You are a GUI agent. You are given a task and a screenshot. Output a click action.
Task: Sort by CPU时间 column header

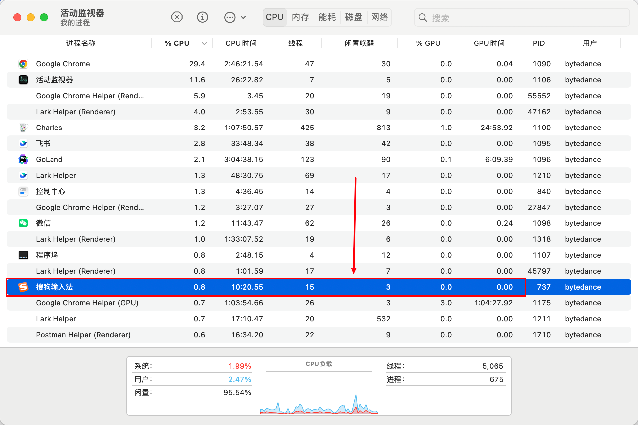pyautogui.click(x=241, y=43)
